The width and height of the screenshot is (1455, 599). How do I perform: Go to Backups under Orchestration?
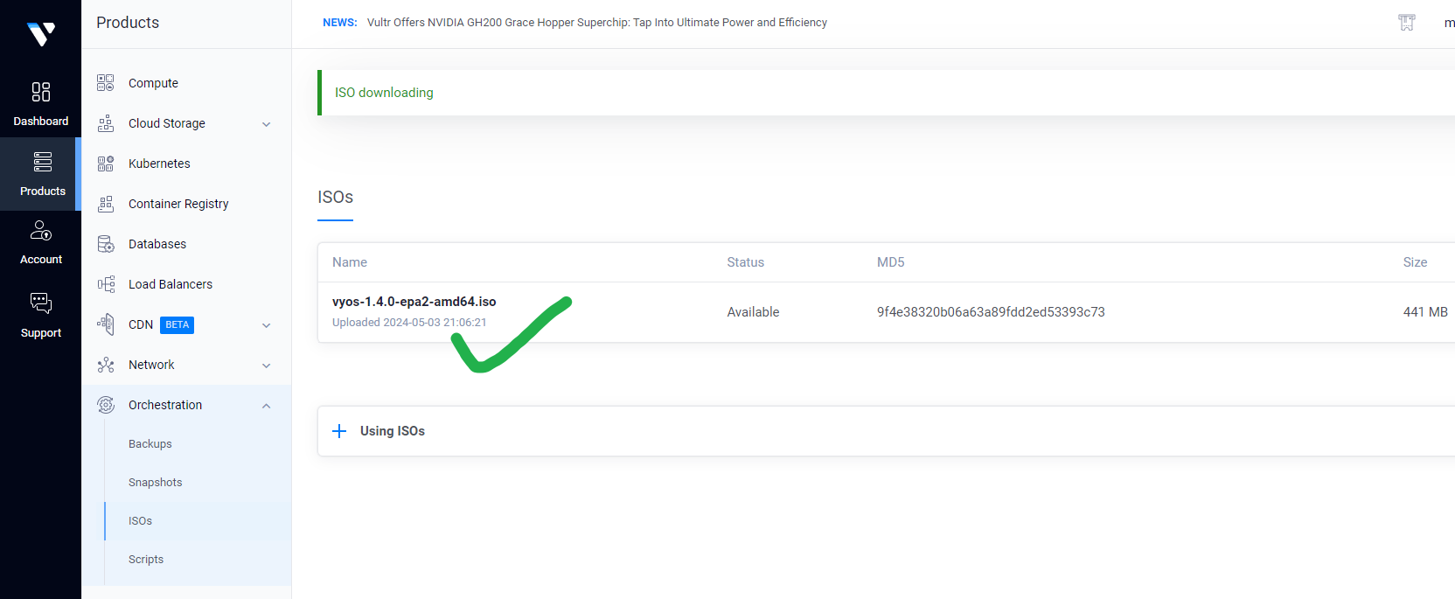[x=150, y=444]
